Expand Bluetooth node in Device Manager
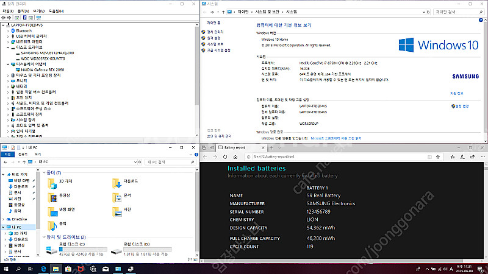 8,31
